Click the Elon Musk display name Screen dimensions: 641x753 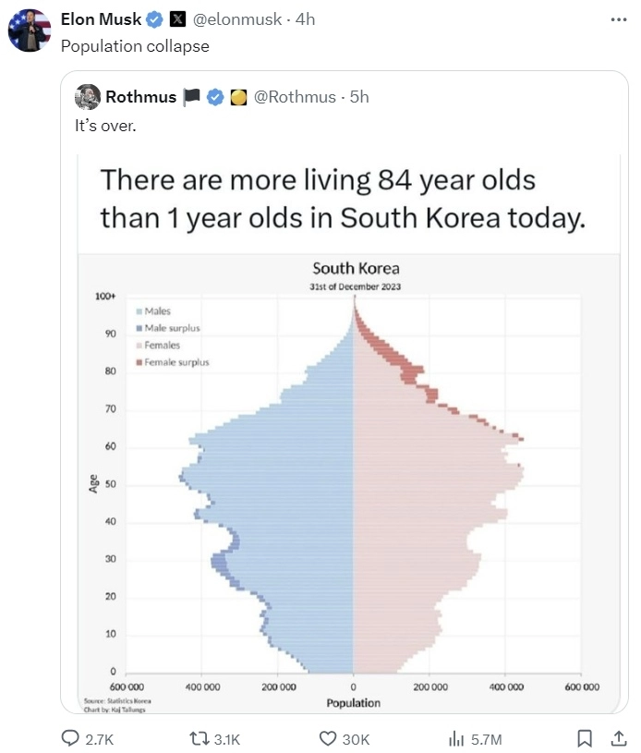coord(102,19)
